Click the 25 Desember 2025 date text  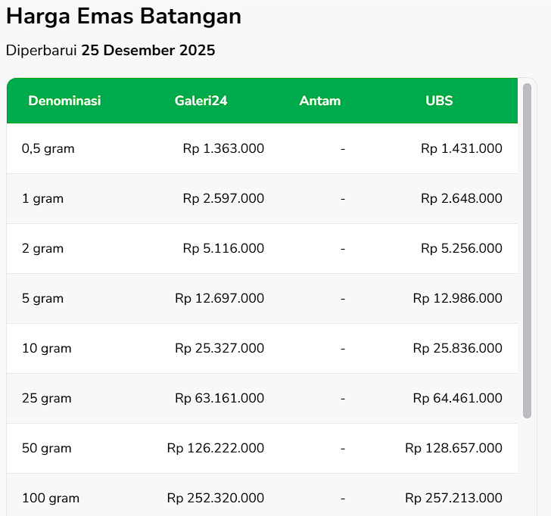pyautogui.click(x=148, y=51)
